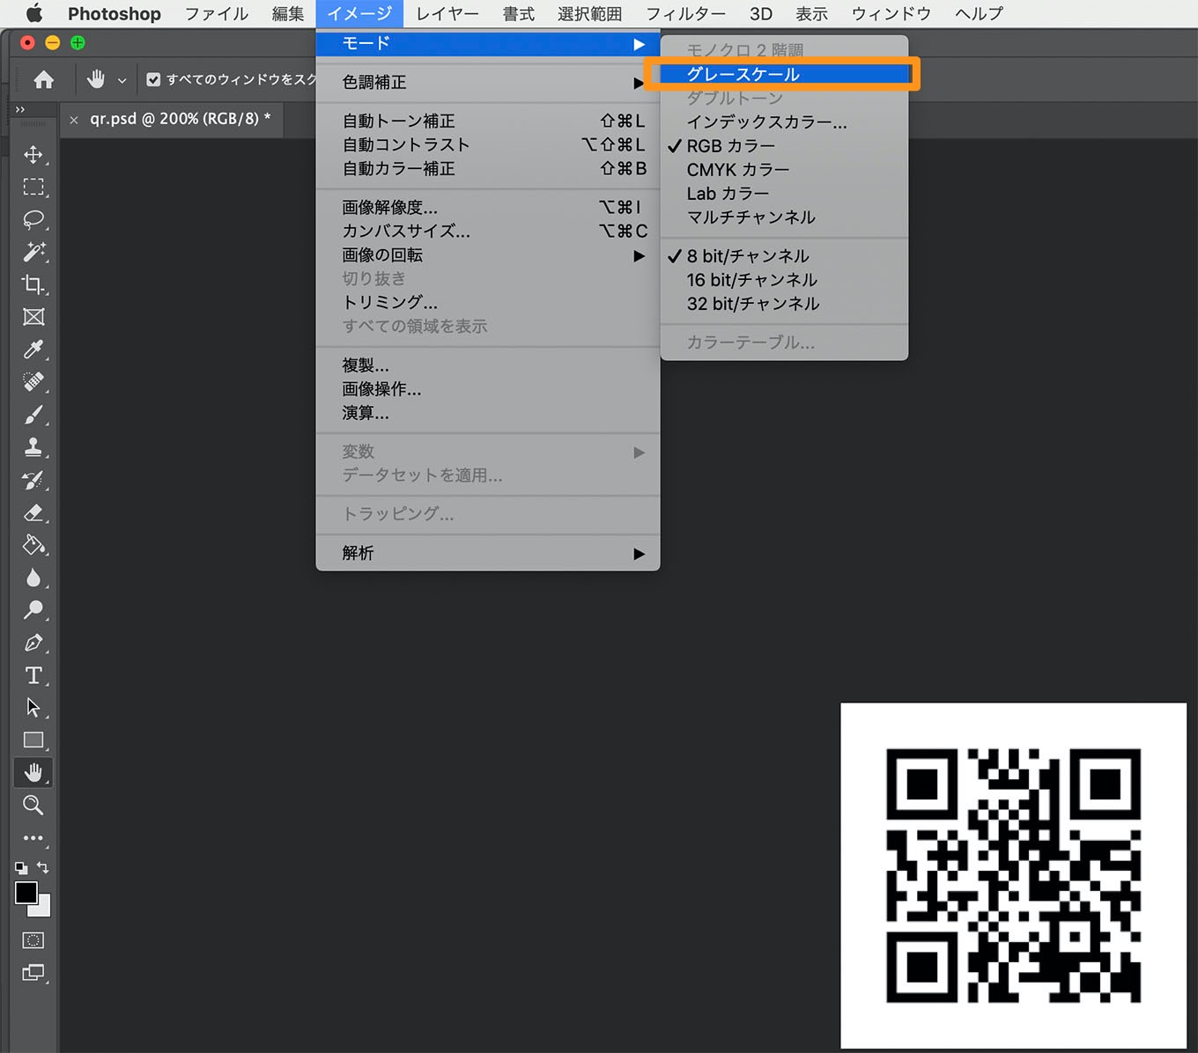Screen dimensions: 1198x1053
Task: Close the qr.psd document tab
Action: 74,120
